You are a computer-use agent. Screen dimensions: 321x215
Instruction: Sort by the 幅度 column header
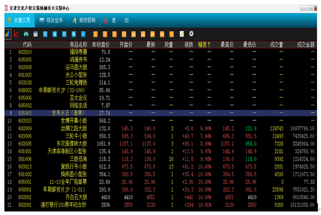(x=204, y=44)
